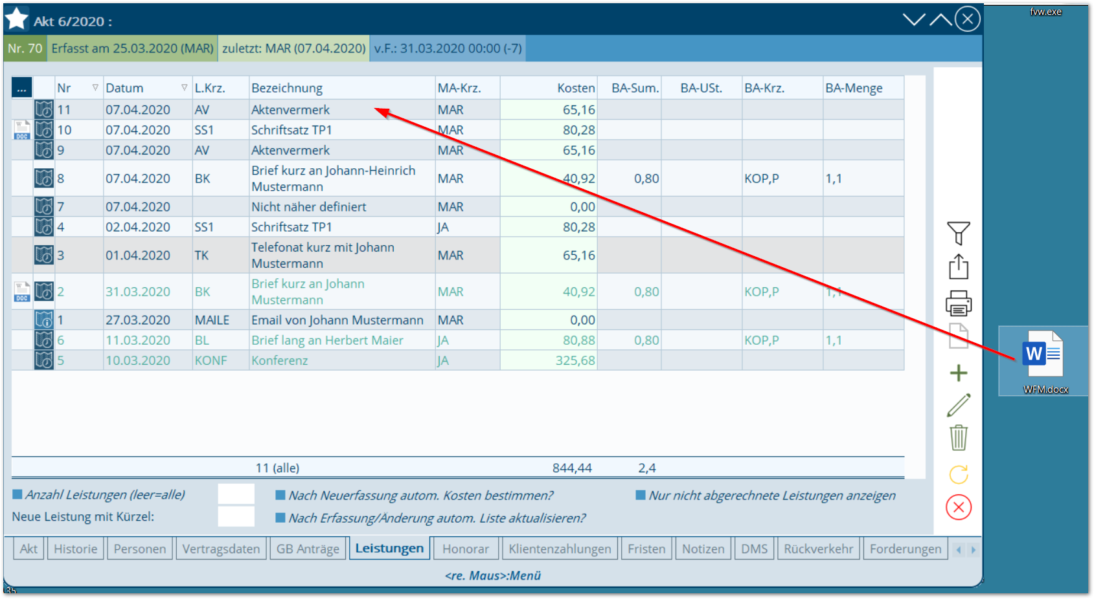The image size is (1094, 599).
Task: Expand window with up chevron in title bar
Action: point(940,19)
